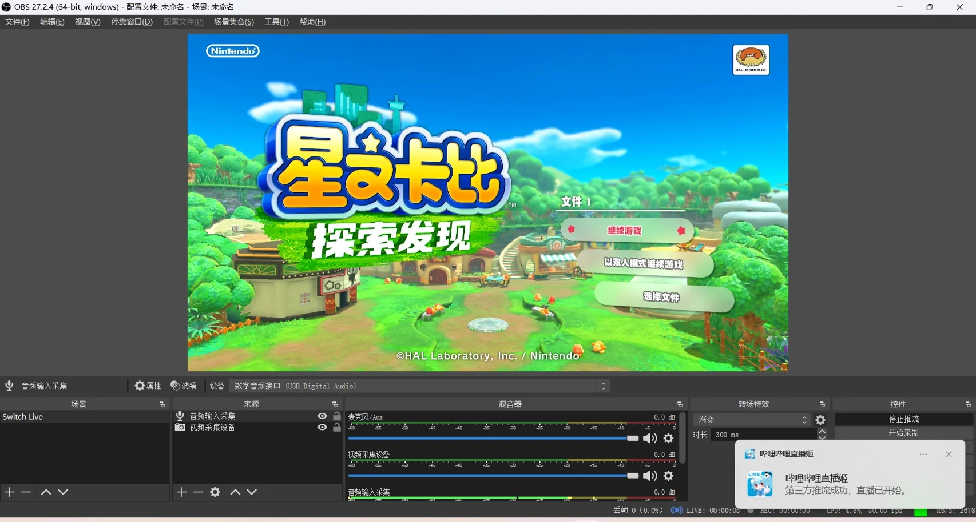Pop out the 混音器 dock panel
The height and width of the screenshot is (522, 976).
(680, 404)
